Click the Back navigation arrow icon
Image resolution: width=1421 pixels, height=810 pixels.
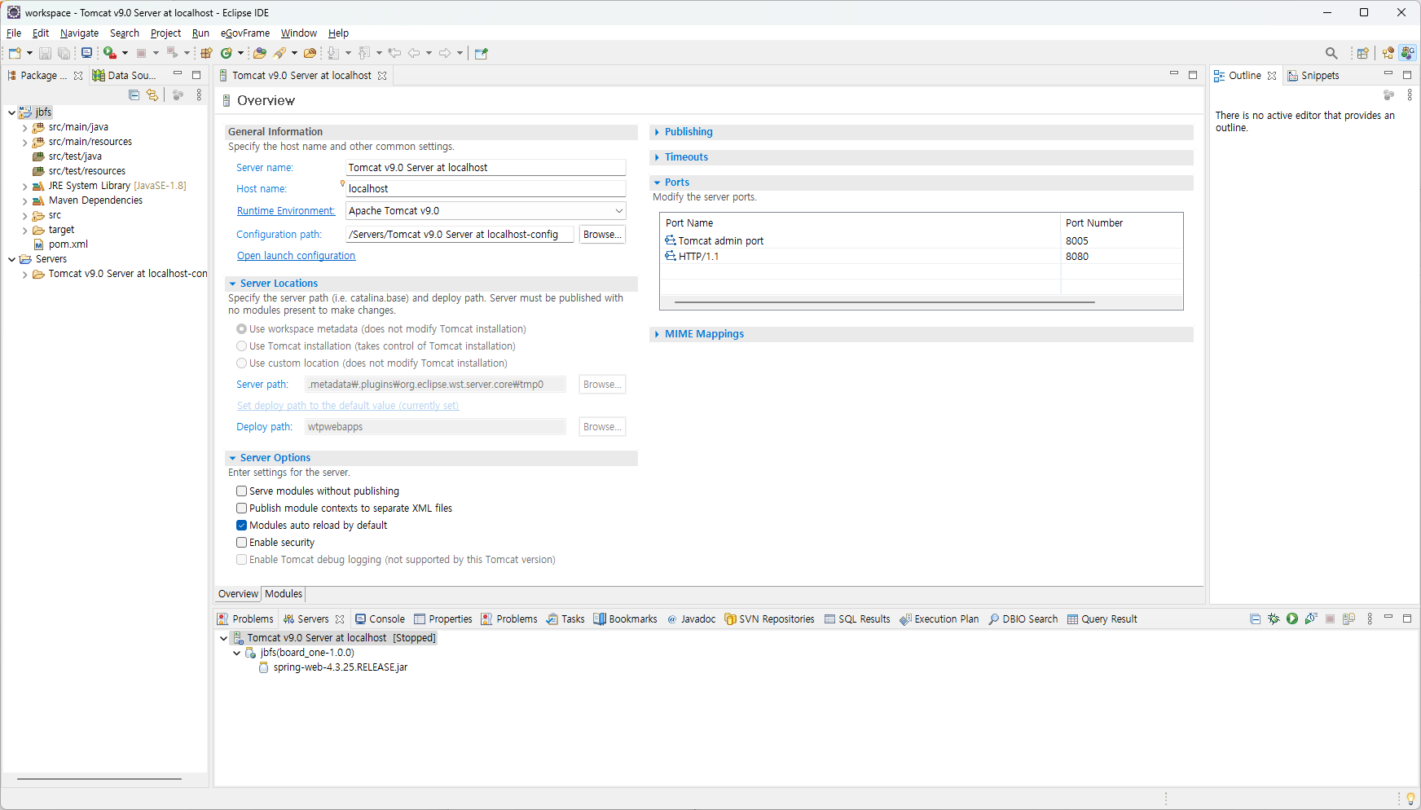(x=414, y=53)
